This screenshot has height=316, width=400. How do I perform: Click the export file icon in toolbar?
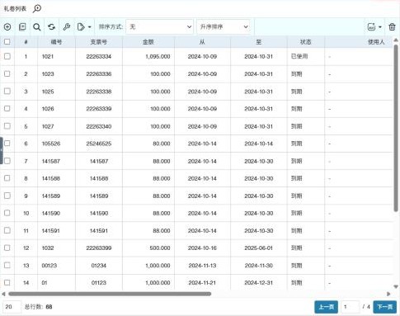click(x=81, y=26)
